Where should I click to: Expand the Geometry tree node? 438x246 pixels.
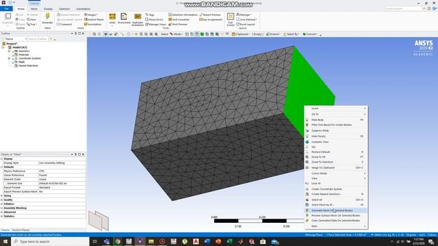tap(9, 51)
